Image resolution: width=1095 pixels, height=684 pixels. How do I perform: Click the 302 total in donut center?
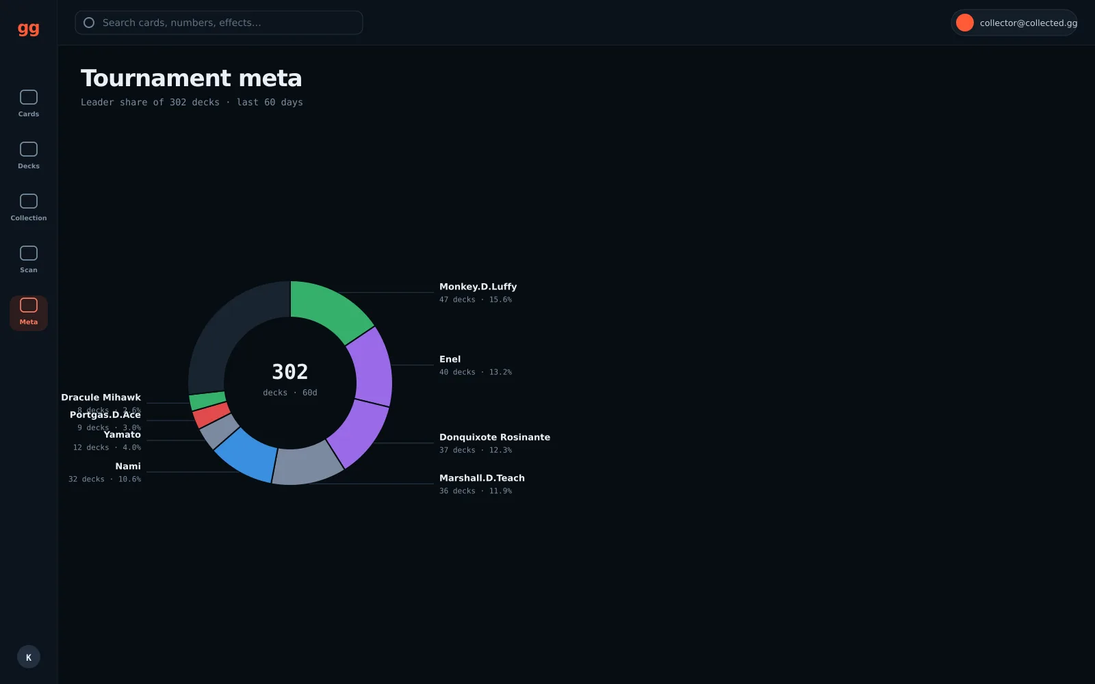(x=290, y=372)
